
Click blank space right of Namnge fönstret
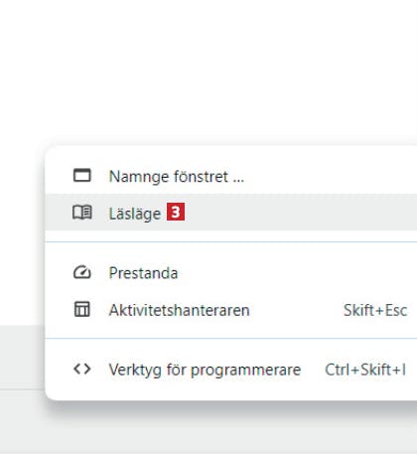click(x=331, y=176)
